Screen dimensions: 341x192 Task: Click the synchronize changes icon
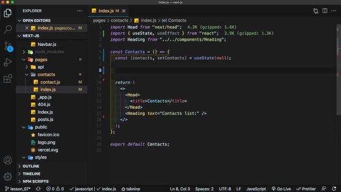point(38,189)
